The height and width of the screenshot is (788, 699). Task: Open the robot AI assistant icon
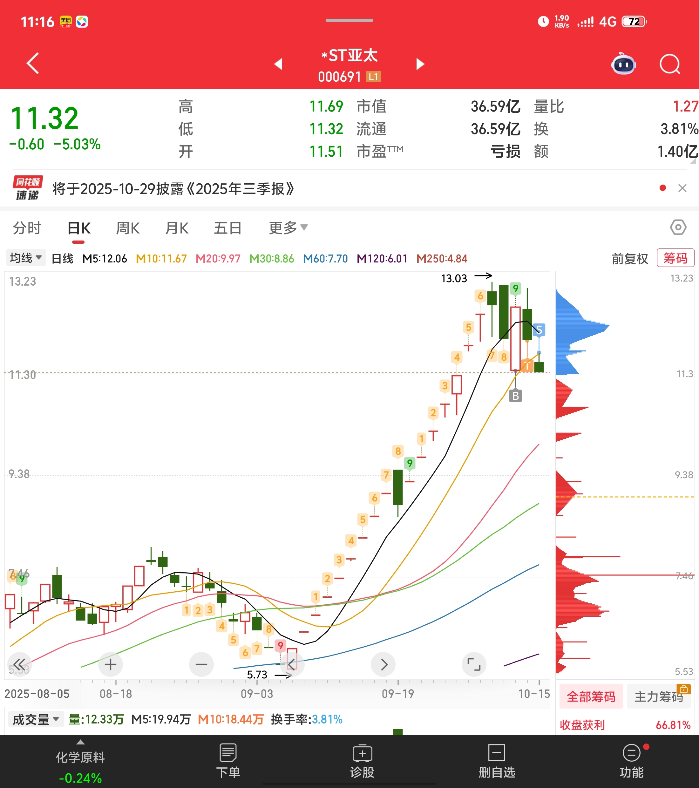pos(623,64)
